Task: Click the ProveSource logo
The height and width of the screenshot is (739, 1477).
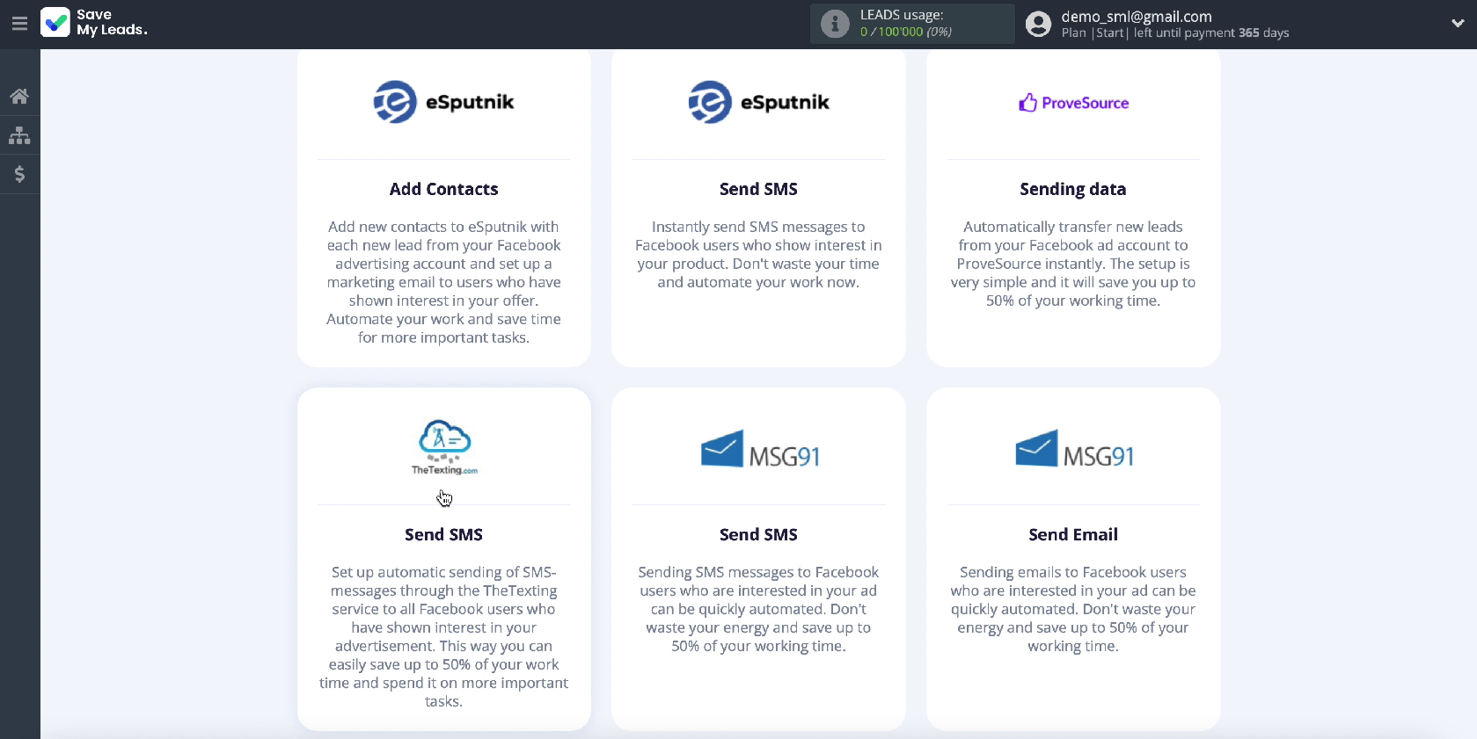Action: click(x=1073, y=103)
